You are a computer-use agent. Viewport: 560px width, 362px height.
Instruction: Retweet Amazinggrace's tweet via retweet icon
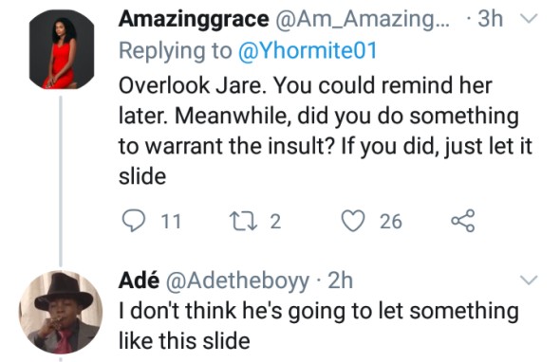point(243,221)
